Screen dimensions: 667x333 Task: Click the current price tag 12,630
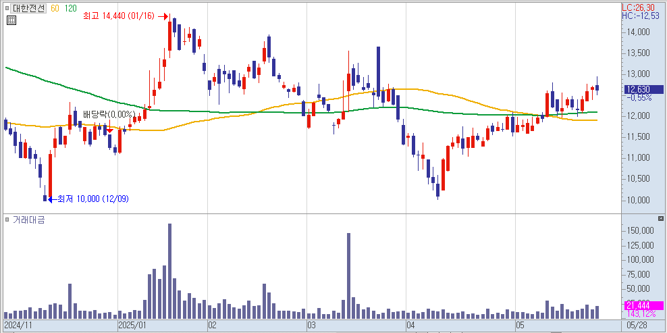coord(643,89)
